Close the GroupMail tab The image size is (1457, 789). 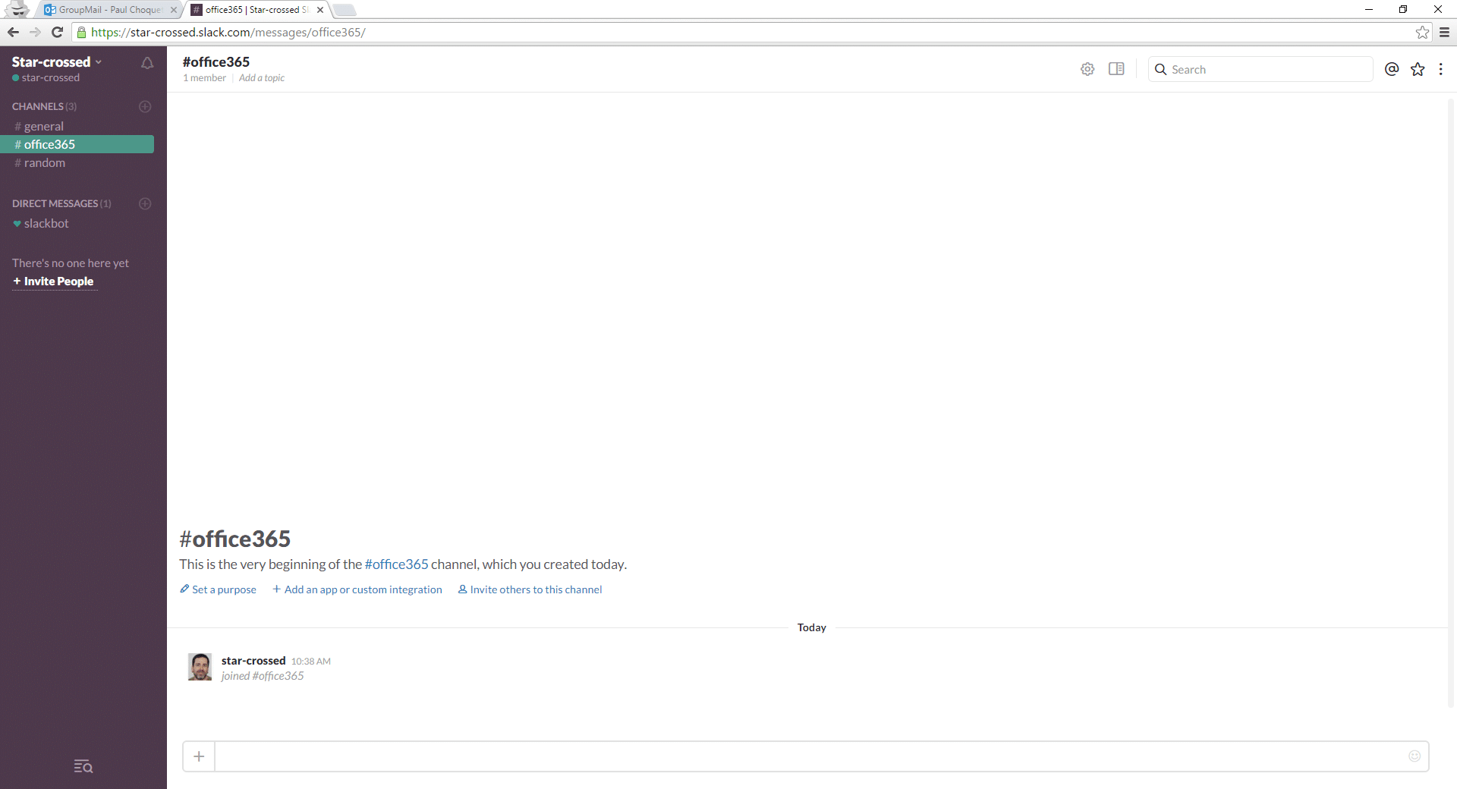174,10
